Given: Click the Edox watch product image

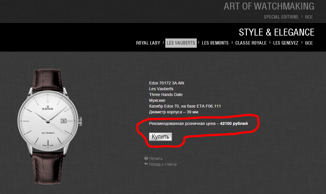Looking at the screenshot, I should [x=50, y=126].
